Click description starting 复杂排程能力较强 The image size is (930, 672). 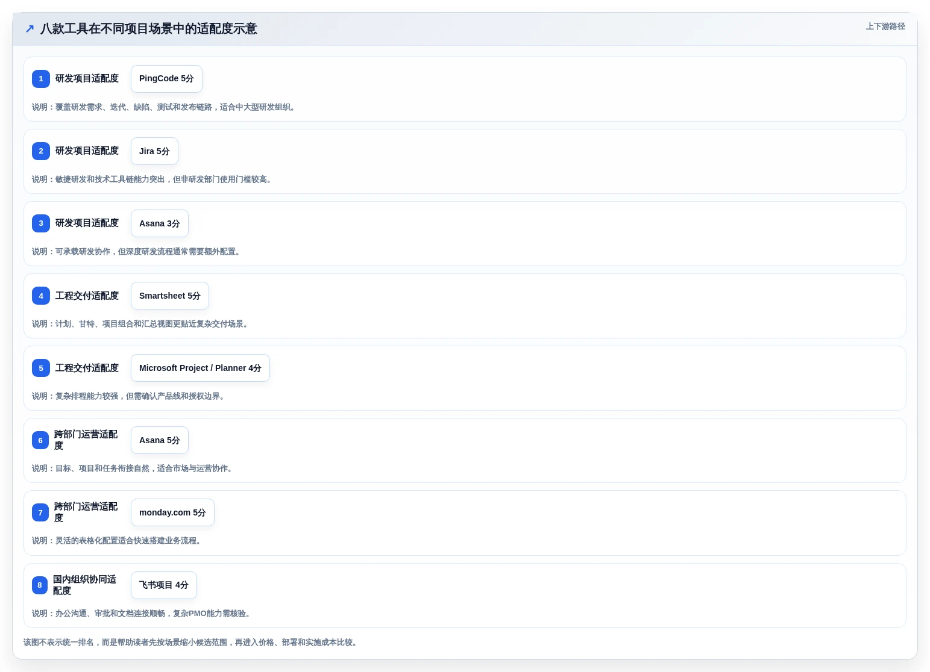130,396
